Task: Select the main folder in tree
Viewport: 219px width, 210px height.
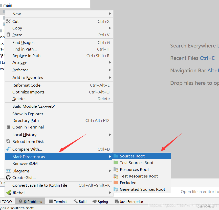Action: (x=8, y=5)
